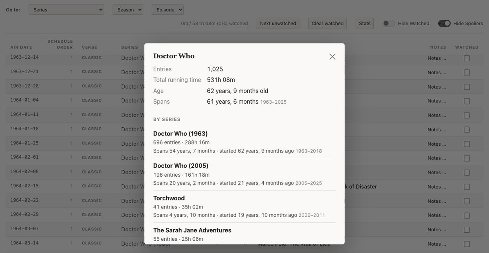
Task: Open Notes for the 1963-12-14 row
Action: tap(437, 58)
